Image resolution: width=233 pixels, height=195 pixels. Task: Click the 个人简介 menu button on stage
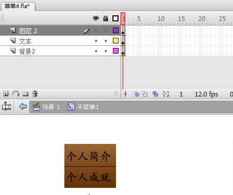90,155
